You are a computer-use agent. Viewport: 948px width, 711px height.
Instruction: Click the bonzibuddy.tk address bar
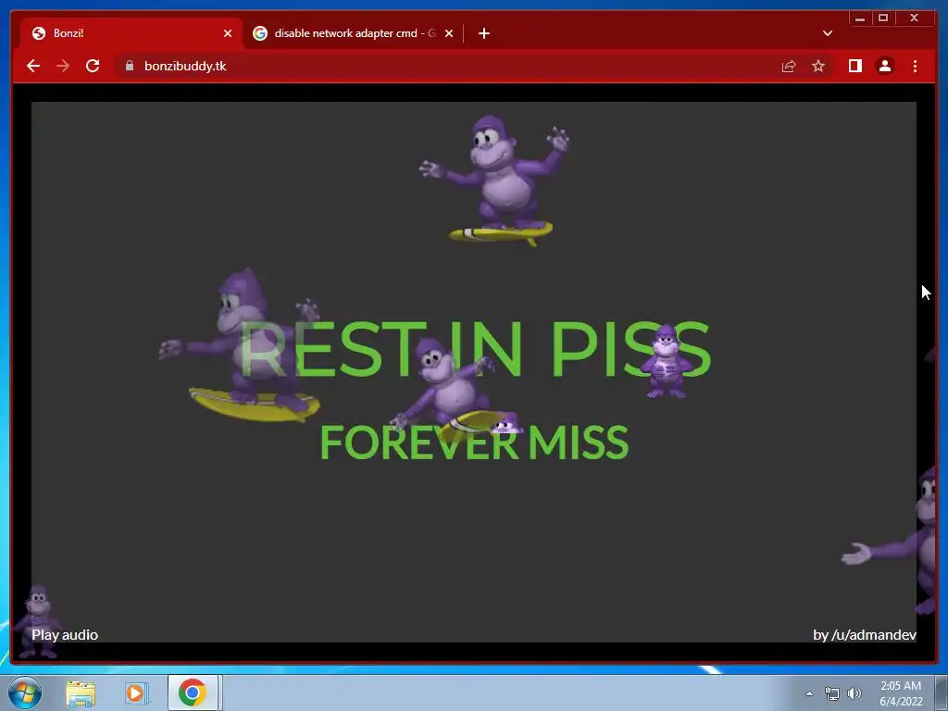447,66
